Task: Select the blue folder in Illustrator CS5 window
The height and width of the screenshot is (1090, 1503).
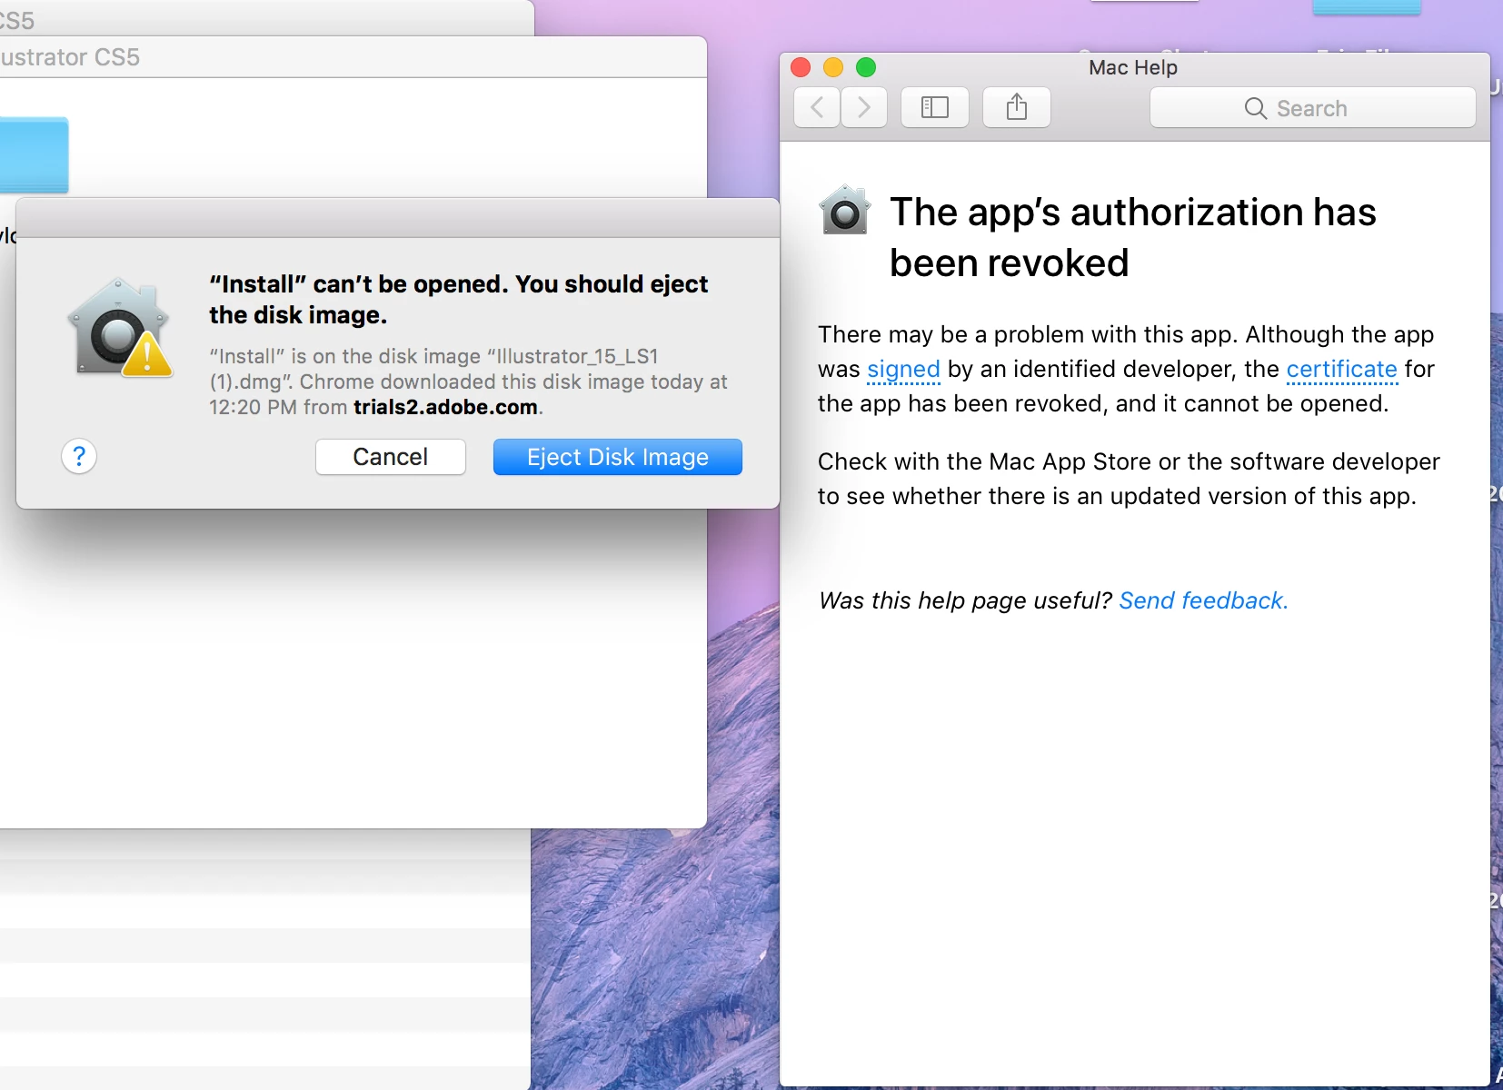Action: coord(34,154)
